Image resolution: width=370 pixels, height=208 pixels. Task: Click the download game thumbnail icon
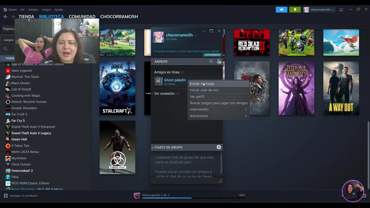click(x=137, y=196)
